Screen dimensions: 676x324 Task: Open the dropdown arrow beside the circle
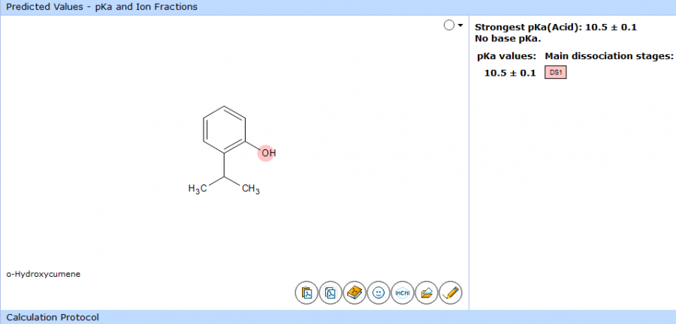(460, 25)
